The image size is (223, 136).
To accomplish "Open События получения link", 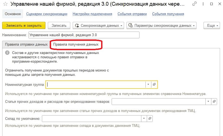I will tap(168, 14).
